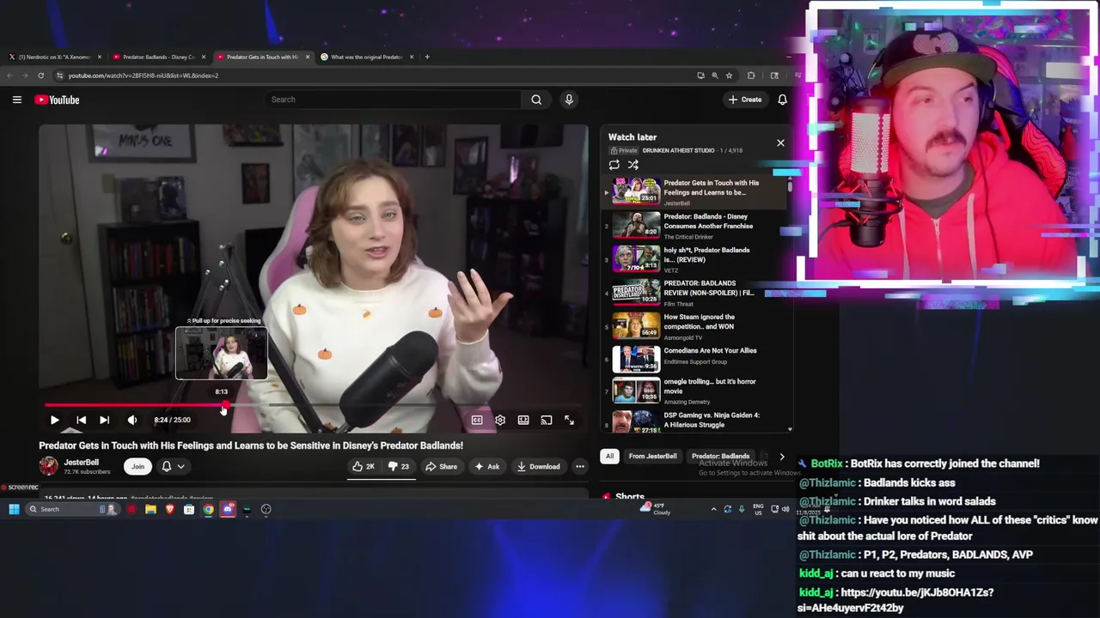Click the magnifier search button
This screenshot has height=618, width=1100.
(x=536, y=100)
